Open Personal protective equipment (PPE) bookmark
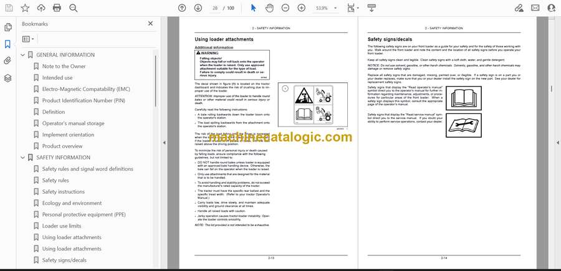Image resolution: width=561 pixels, height=271 pixels. tap(84, 214)
